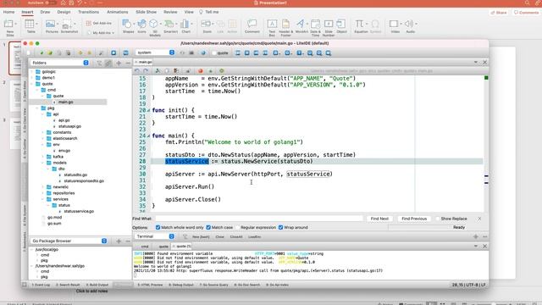
Task: Expand the gologic folder
Action: point(33,71)
